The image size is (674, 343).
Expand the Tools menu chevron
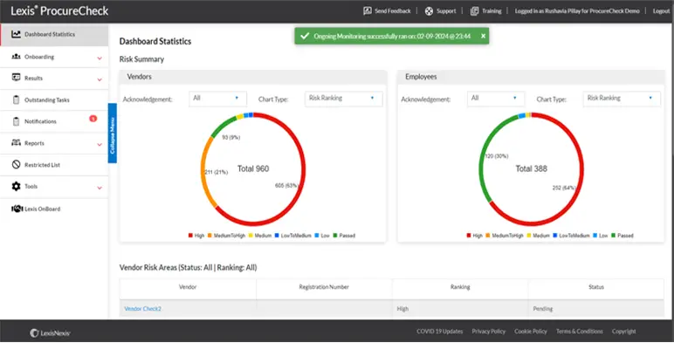(x=100, y=188)
